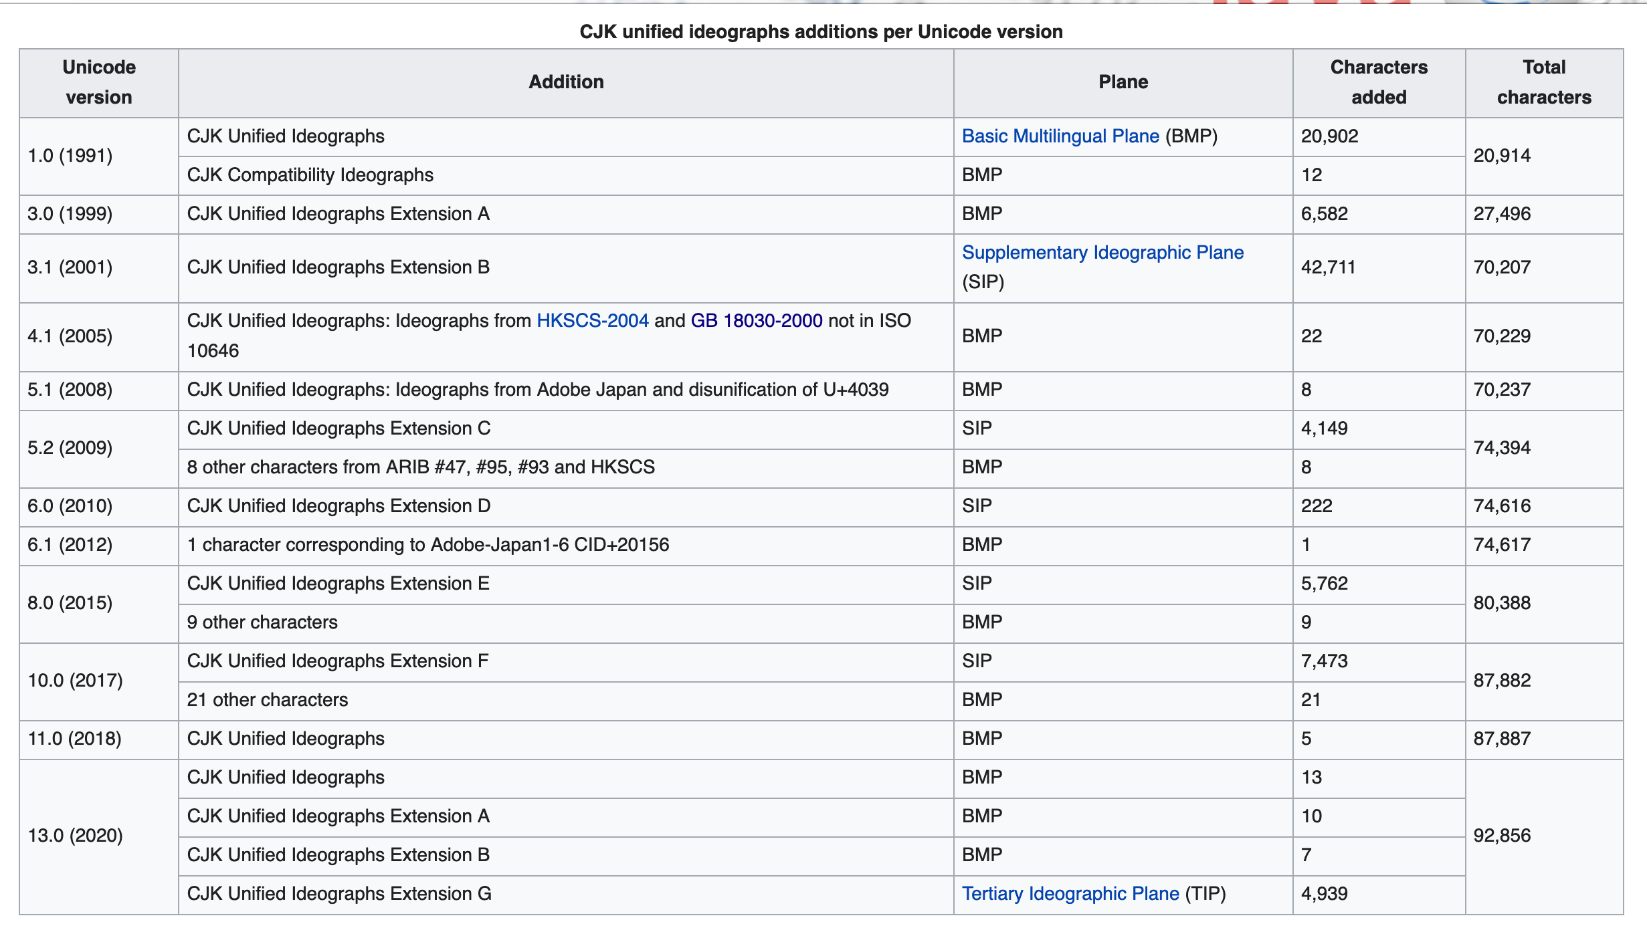Open the Tertiary Ideographic Plane link
1647x936 pixels.
pyautogui.click(x=1070, y=894)
